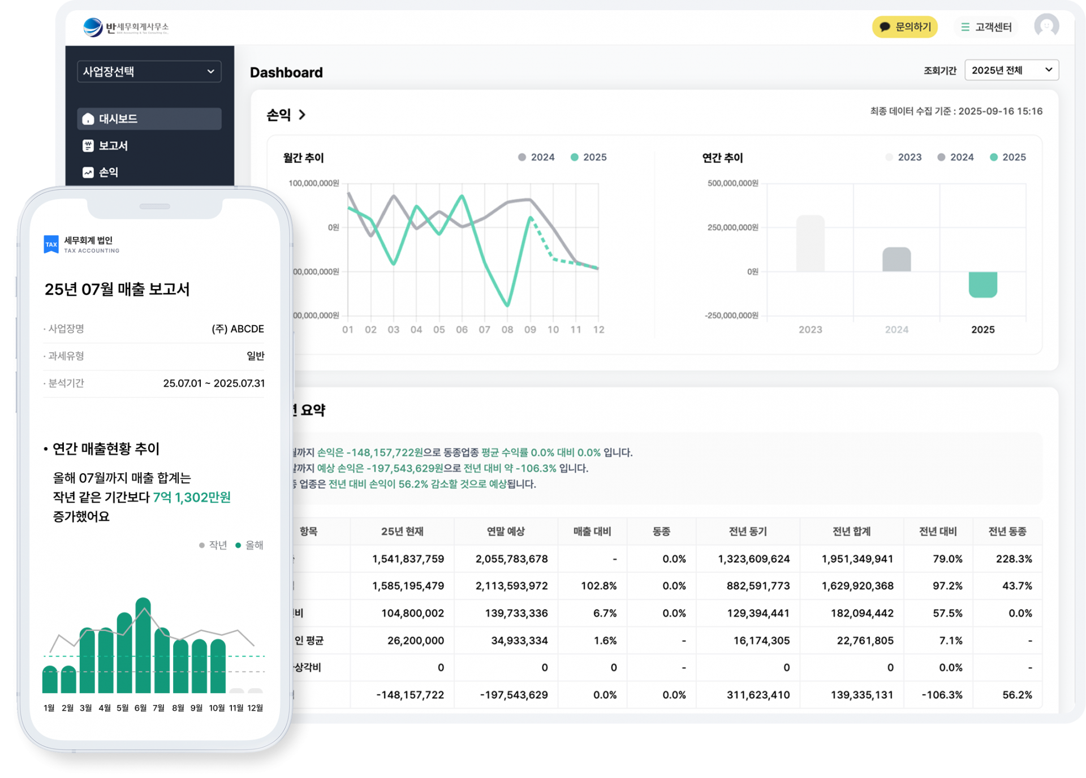
Task: Click the user profile avatar icon
Action: pyautogui.click(x=1046, y=26)
